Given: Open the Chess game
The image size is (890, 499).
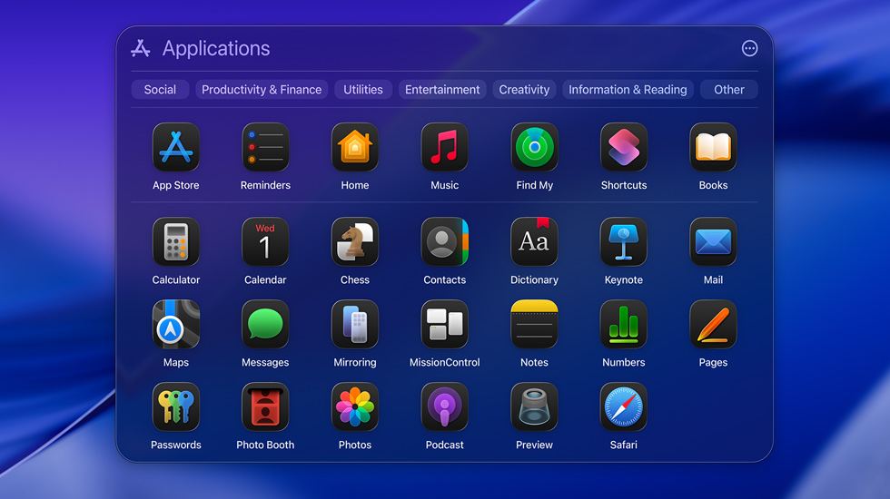Looking at the screenshot, I should point(355,242).
